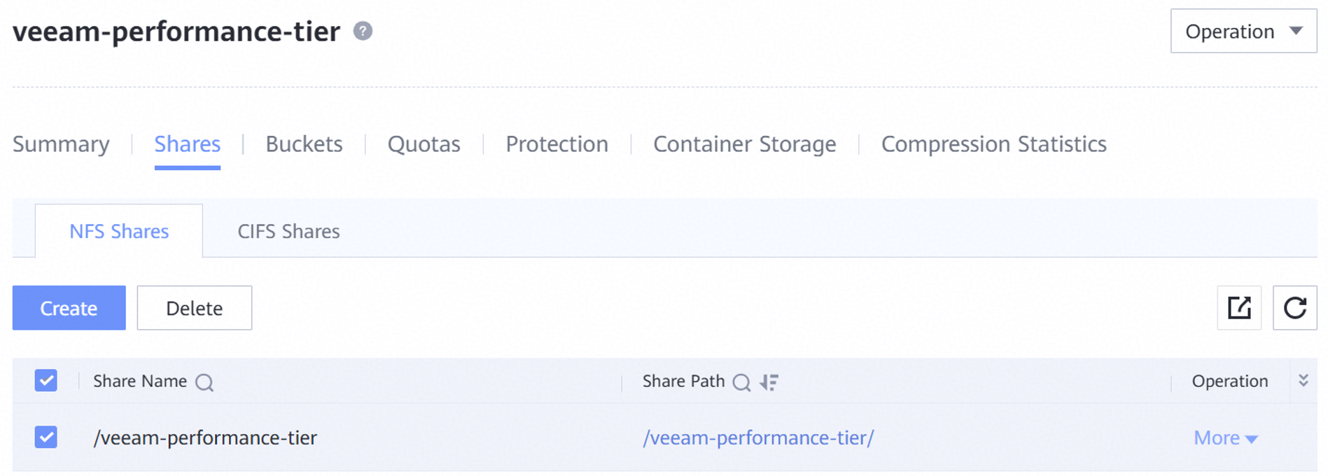Open the Buckets tab
Screen dimensions: 1328x476
[x=304, y=144]
